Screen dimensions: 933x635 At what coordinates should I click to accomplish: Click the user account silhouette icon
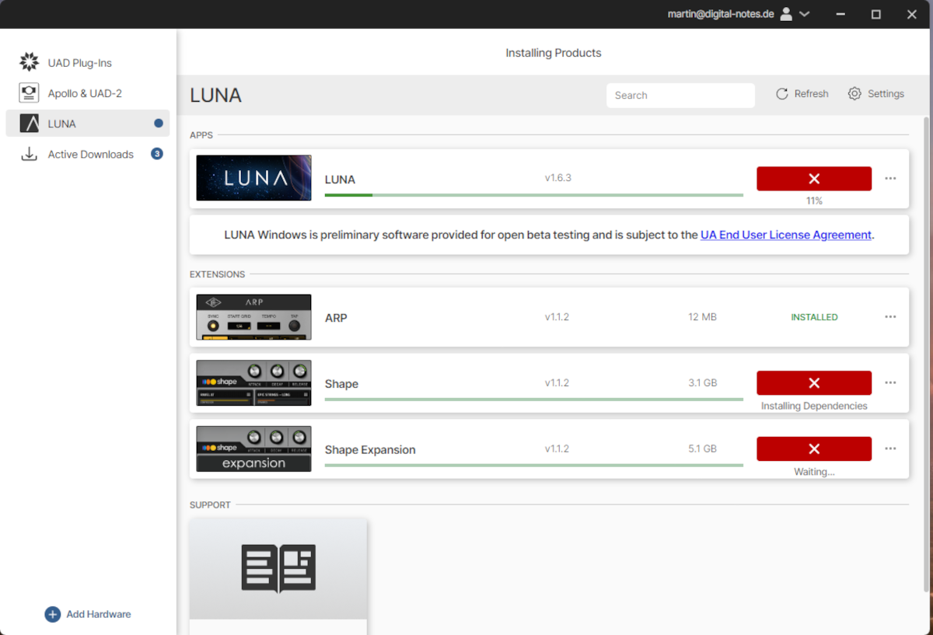pos(786,14)
